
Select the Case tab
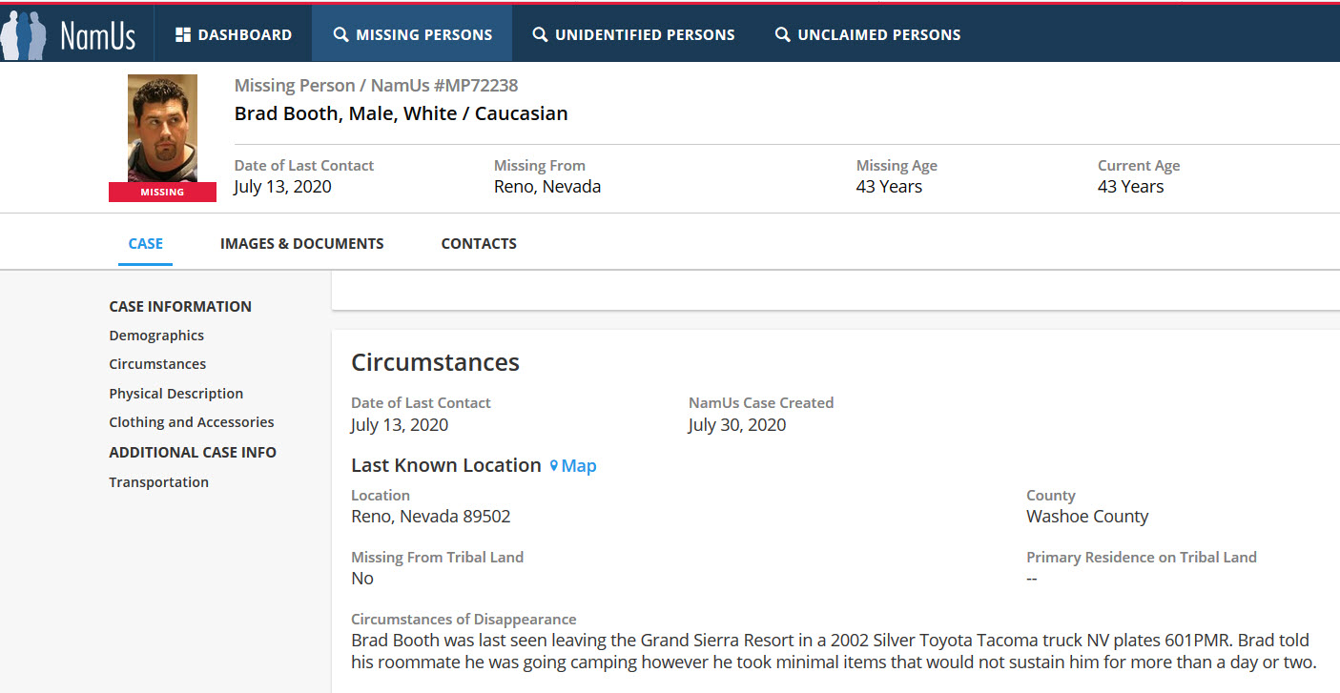tap(146, 244)
